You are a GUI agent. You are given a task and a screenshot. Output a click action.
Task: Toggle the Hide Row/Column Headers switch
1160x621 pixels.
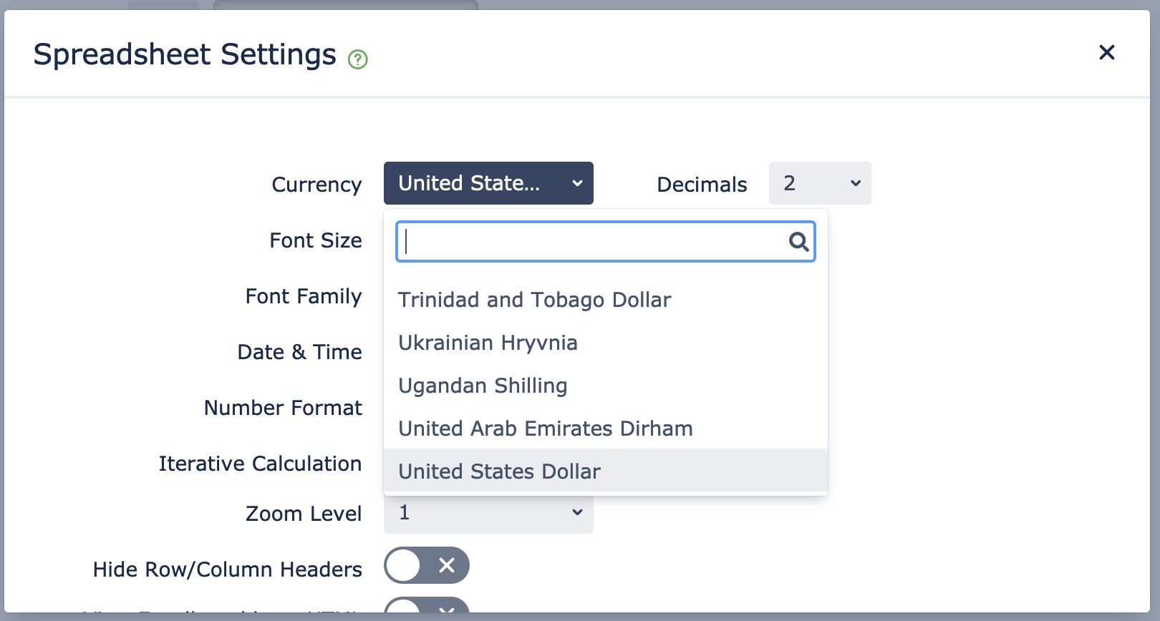pos(426,566)
